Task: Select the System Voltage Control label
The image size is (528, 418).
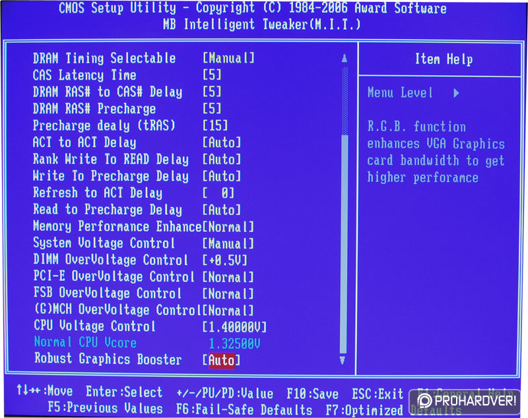Action: (x=104, y=243)
